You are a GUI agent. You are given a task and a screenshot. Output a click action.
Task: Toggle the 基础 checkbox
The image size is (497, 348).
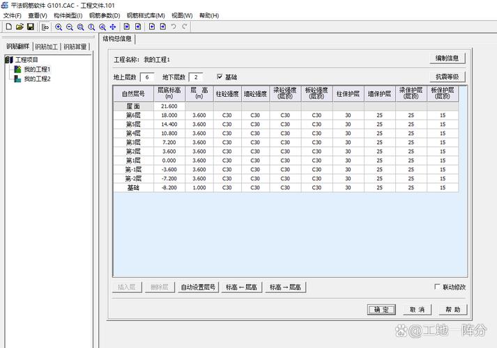[x=220, y=77]
